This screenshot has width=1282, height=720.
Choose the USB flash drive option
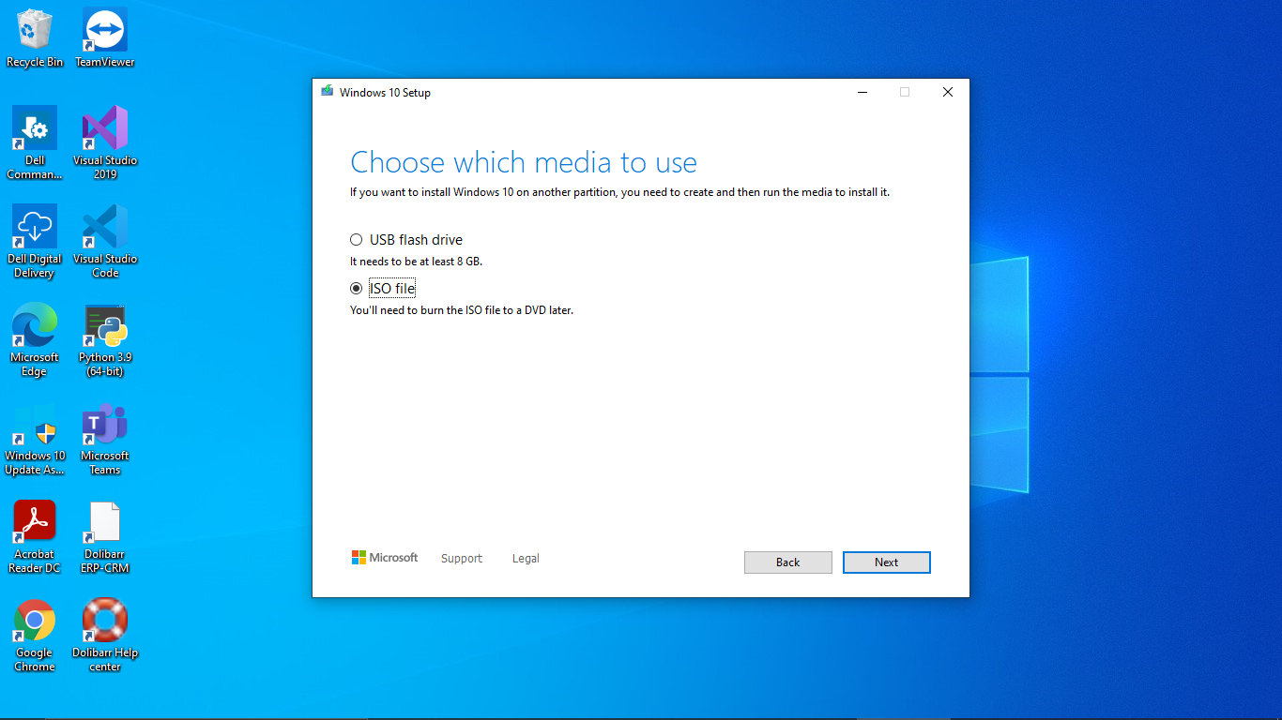tap(406, 240)
